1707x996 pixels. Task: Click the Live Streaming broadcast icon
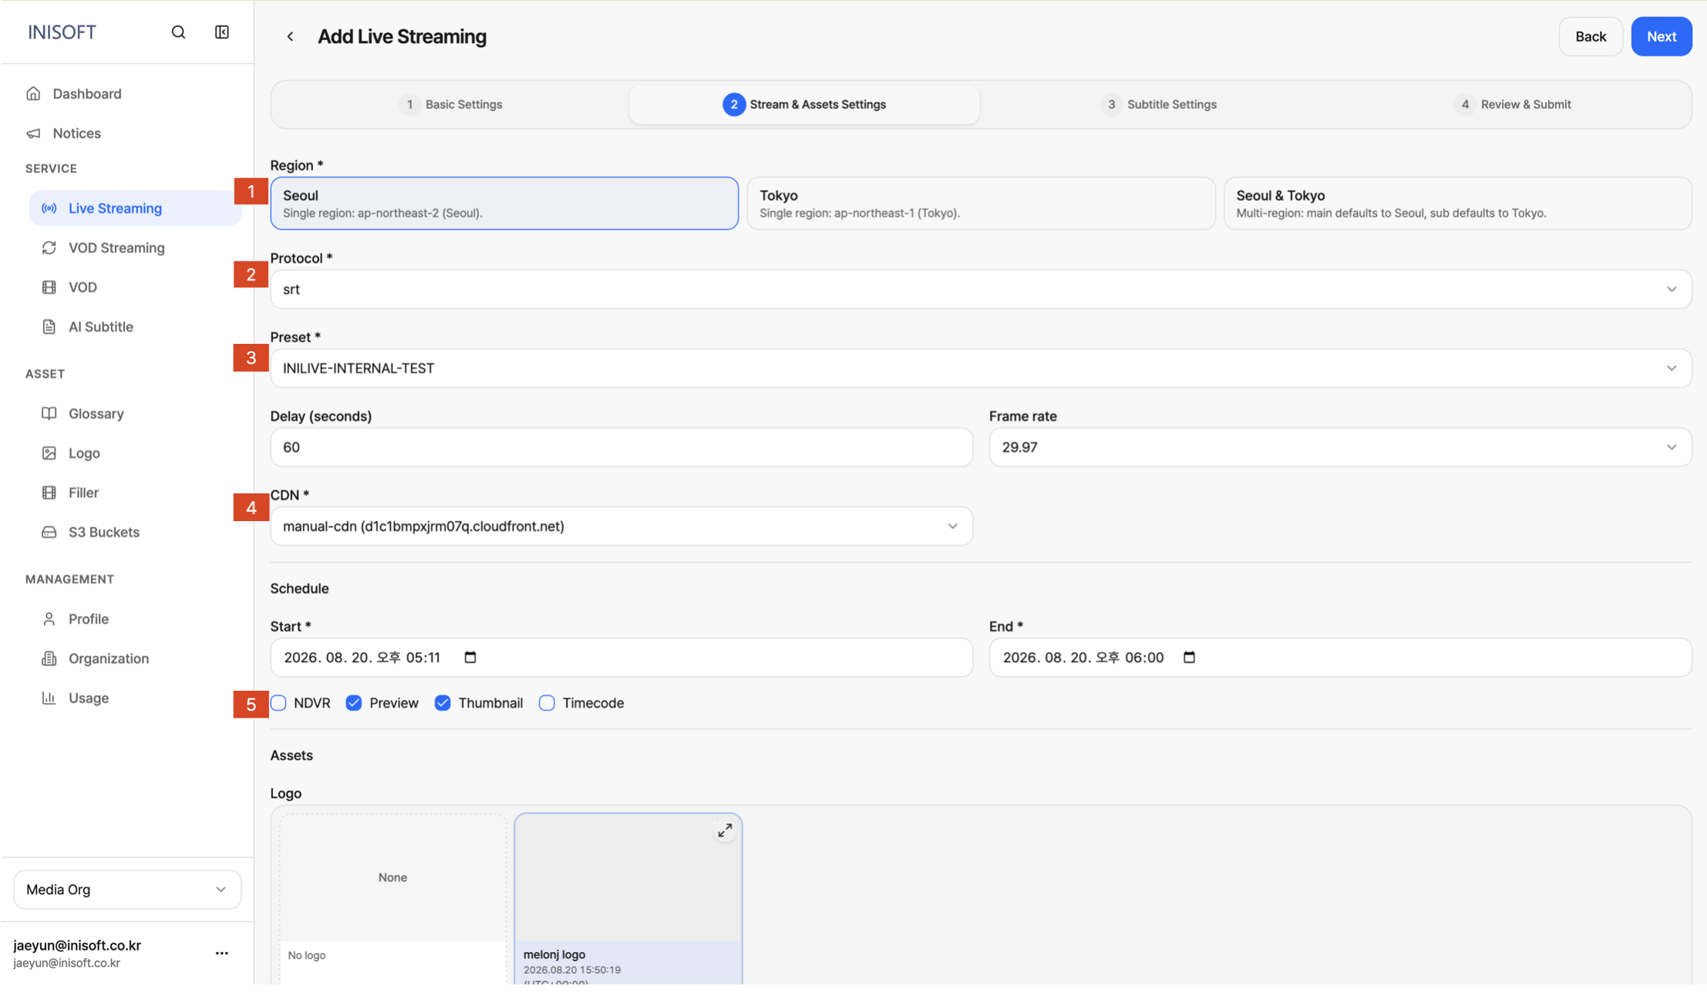pyautogui.click(x=49, y=208)
